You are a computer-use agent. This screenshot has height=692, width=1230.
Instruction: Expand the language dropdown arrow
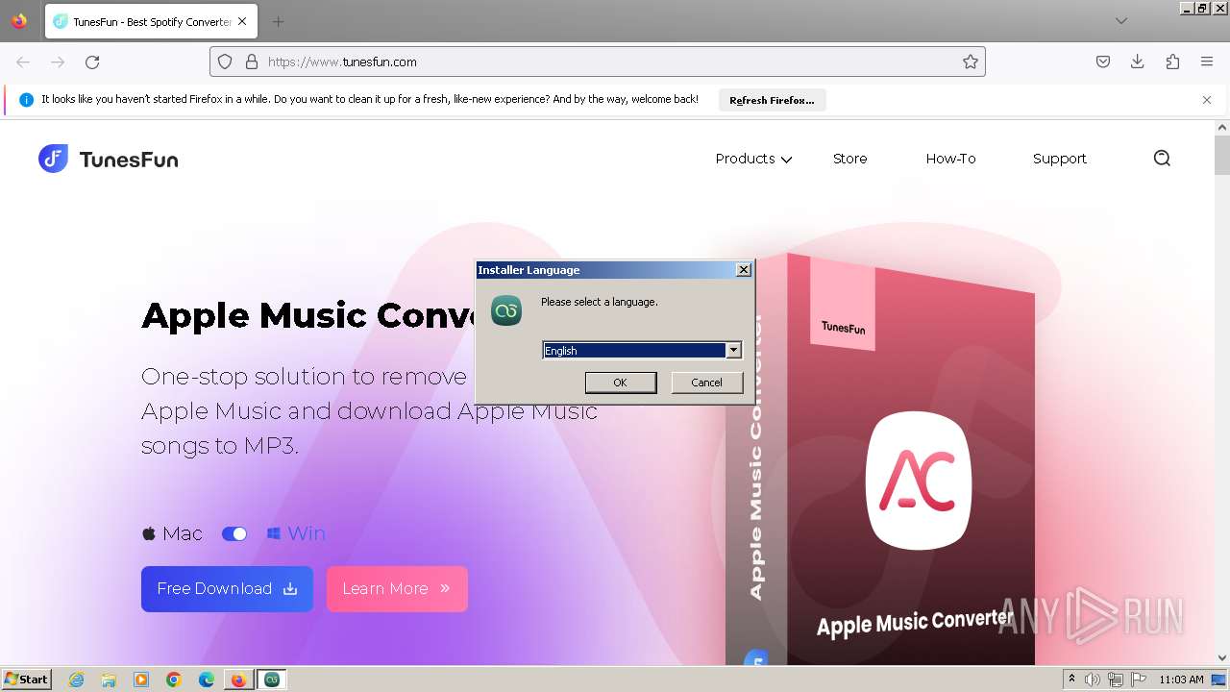pyautogui.click(x=734, y=351)
